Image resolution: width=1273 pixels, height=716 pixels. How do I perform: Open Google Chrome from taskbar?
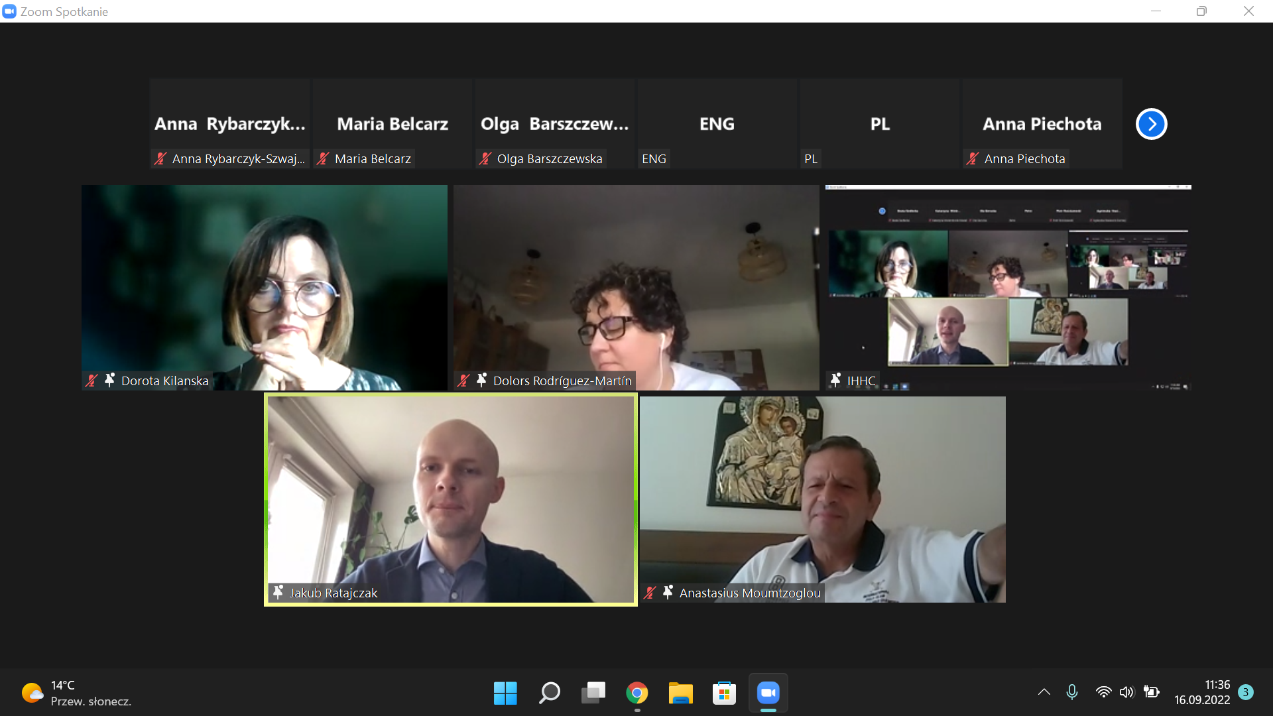[636, 693]
